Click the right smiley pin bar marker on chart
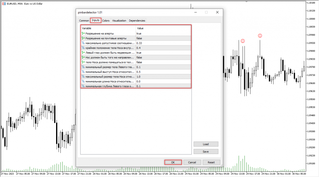This screenshot has height=177, width=319. pyautogui.click(x=260, y=36)
